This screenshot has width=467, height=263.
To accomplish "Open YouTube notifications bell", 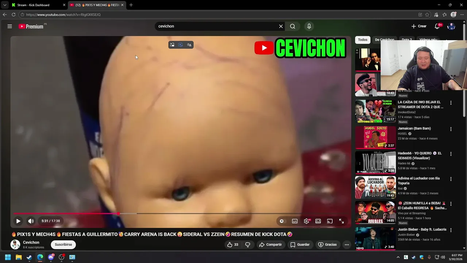I will point(437,26).
